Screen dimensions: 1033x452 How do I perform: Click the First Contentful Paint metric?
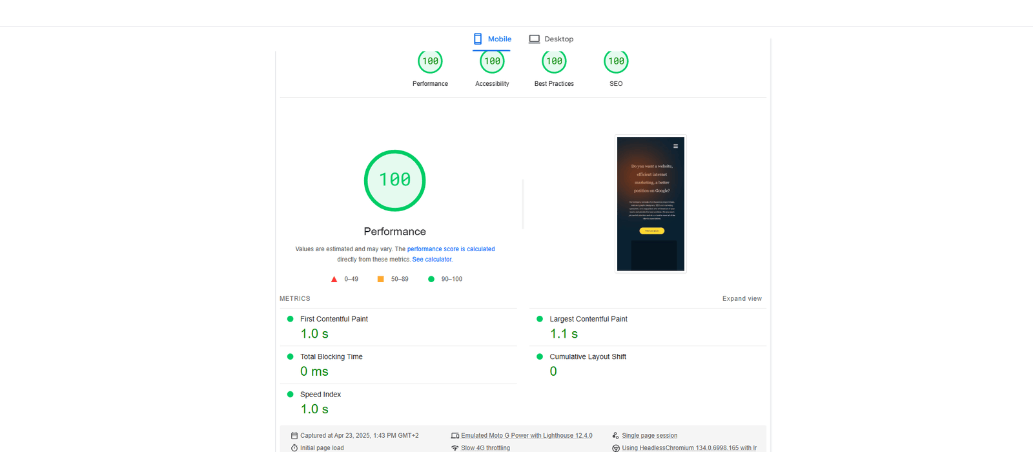tap(398, 327)
